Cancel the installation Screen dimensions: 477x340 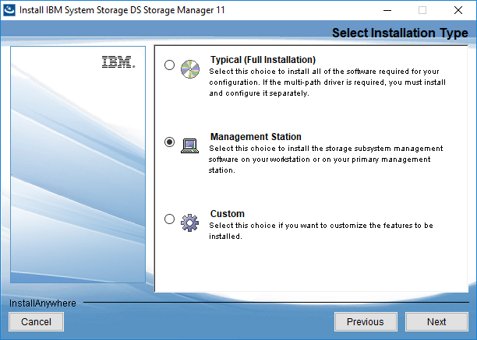click(x=36, y=322)
